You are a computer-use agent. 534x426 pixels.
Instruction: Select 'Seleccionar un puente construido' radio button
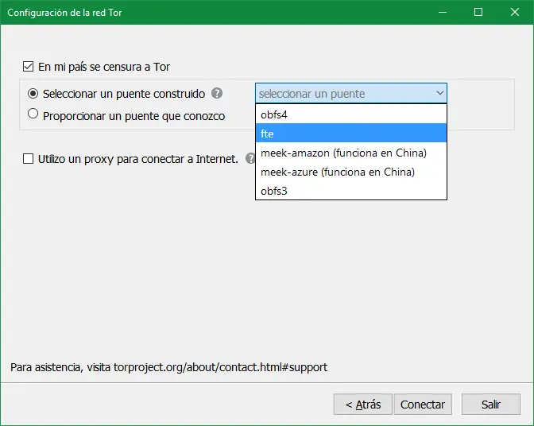click(x=33, y=93)
